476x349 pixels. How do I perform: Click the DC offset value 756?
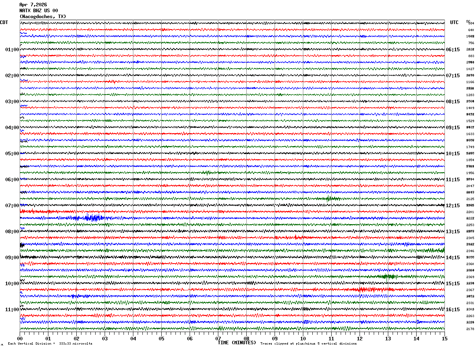click(x=471, y=43)
